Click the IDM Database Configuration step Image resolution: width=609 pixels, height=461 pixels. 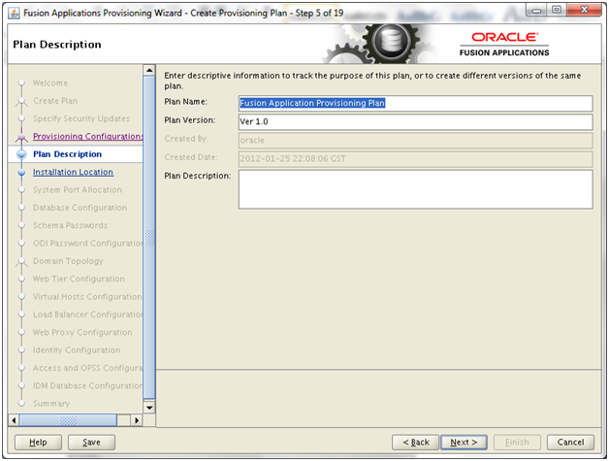pos(88,386)
